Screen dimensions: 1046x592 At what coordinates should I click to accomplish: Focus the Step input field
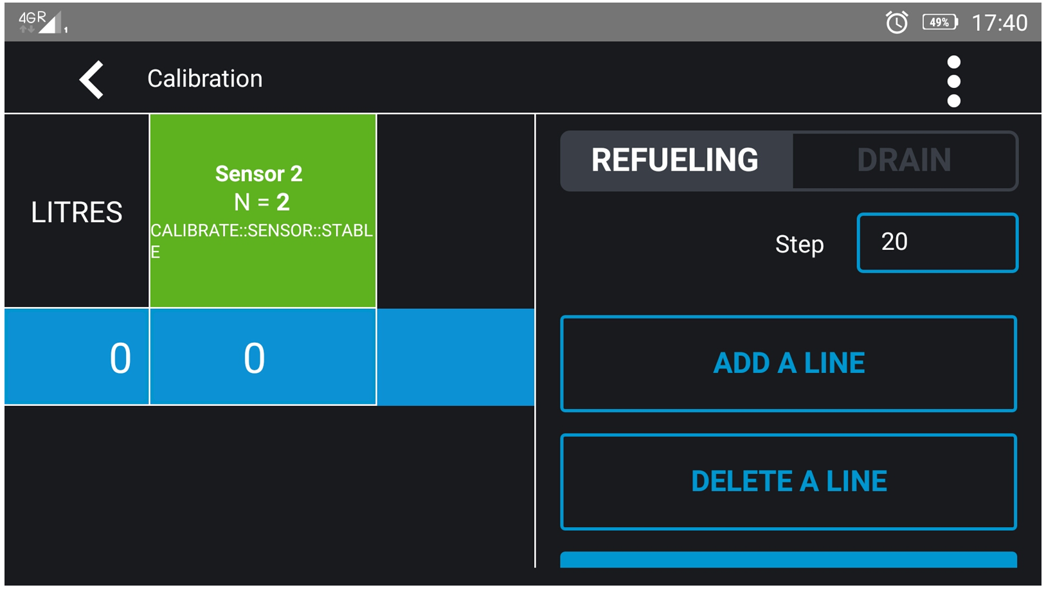pyautogui.click(x=937, y=243)
